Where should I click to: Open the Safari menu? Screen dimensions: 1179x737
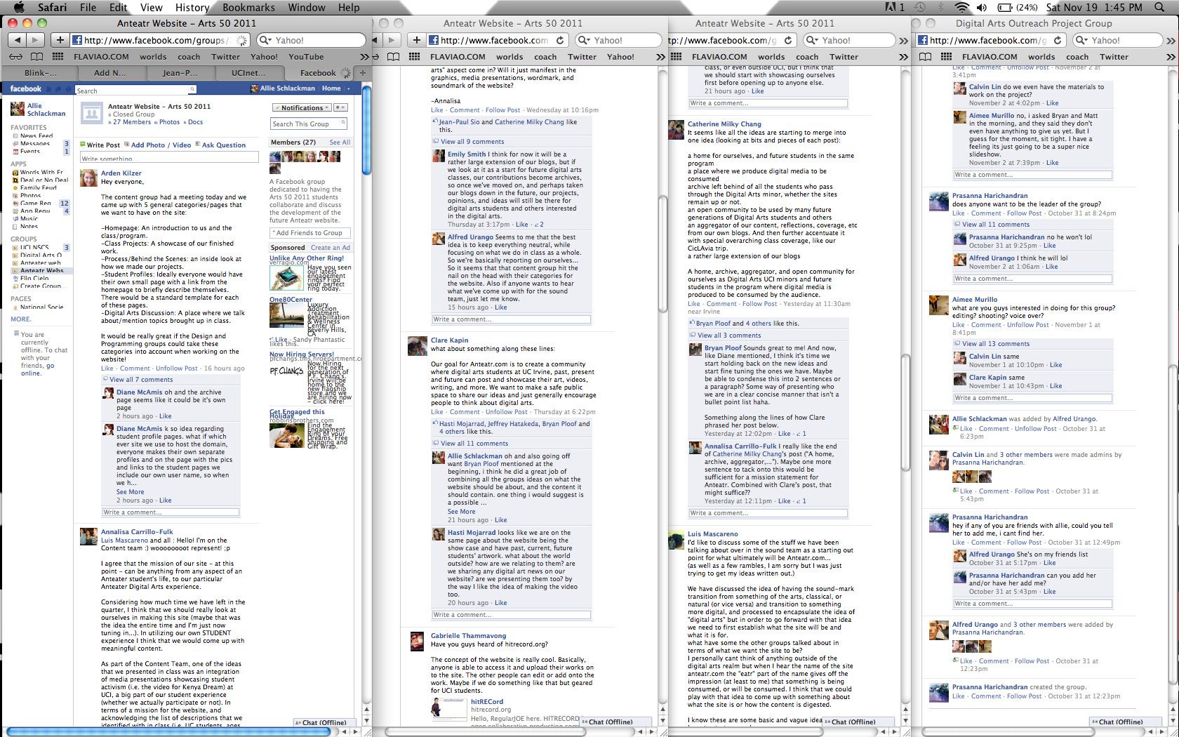point(52,7)
